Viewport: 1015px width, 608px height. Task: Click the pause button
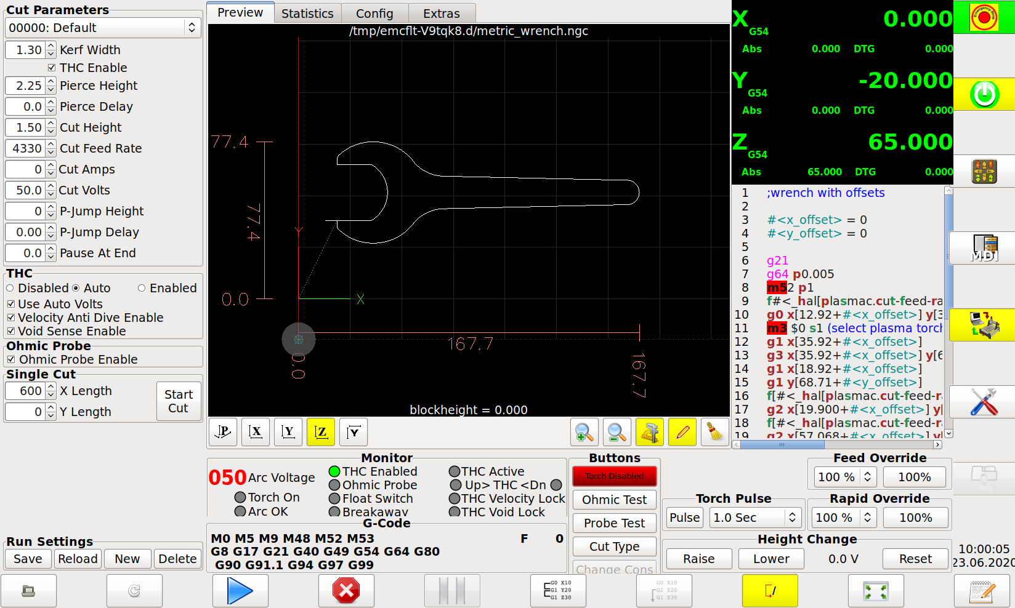tap(452, 591)
